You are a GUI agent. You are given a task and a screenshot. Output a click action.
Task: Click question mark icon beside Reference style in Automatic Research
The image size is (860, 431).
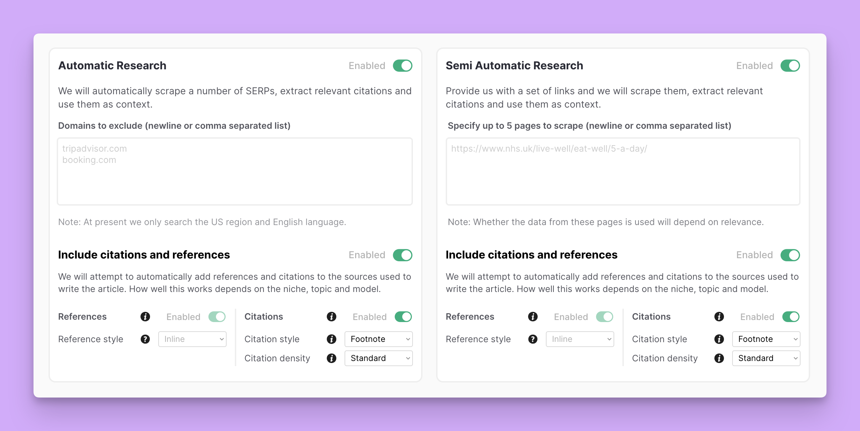(145, 339)
